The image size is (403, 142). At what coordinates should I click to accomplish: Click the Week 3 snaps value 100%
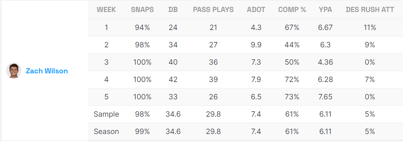click(x=142, y=62)
